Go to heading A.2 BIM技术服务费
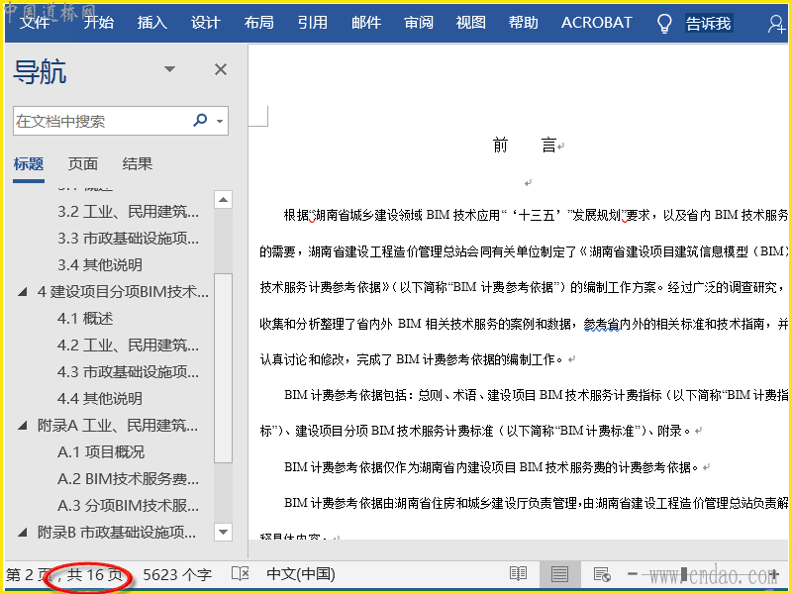Screen dimensions: 792x594 (x=128, y=478)
